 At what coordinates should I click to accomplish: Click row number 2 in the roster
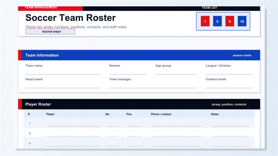pyautogui.click(x=30, y=133)
